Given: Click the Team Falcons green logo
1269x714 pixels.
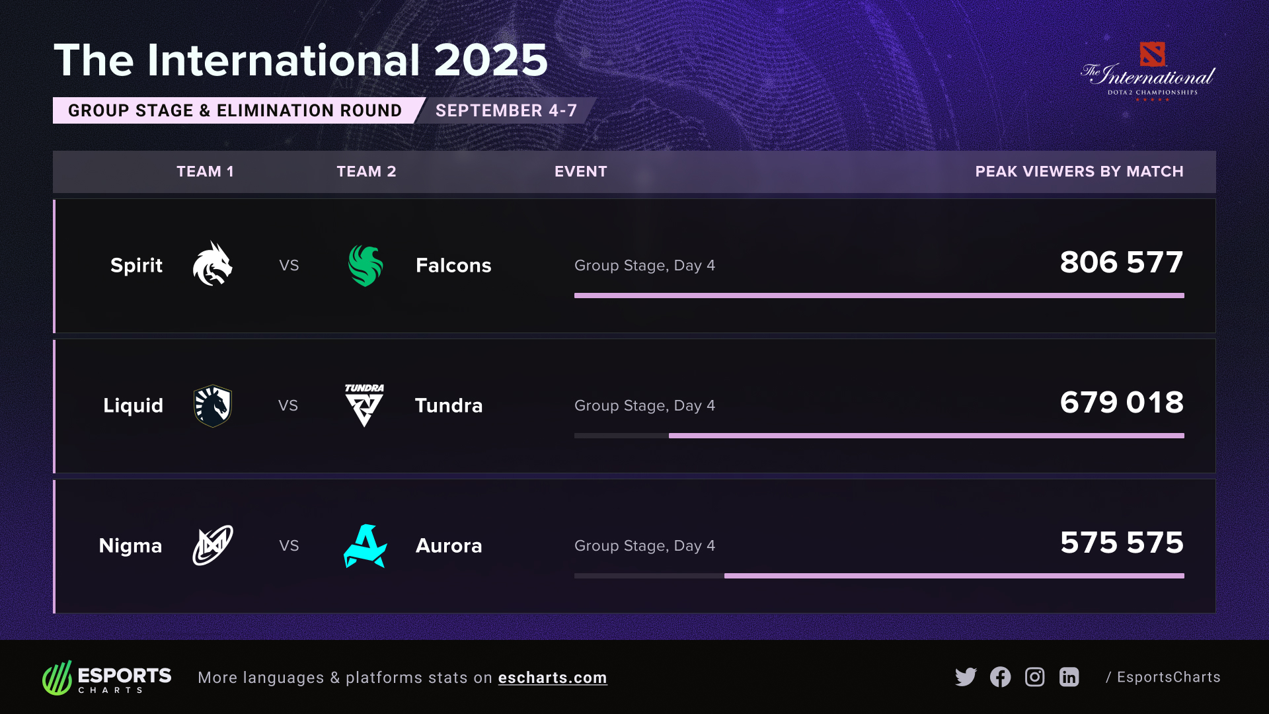Looking at the screenshot, I should (x=365, y=265).
